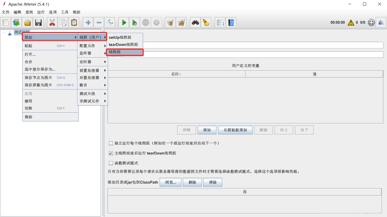Viewport: 387px width, 217px height.
Task: Collapse all nodes with the minus icon
Action: [99, 22]
